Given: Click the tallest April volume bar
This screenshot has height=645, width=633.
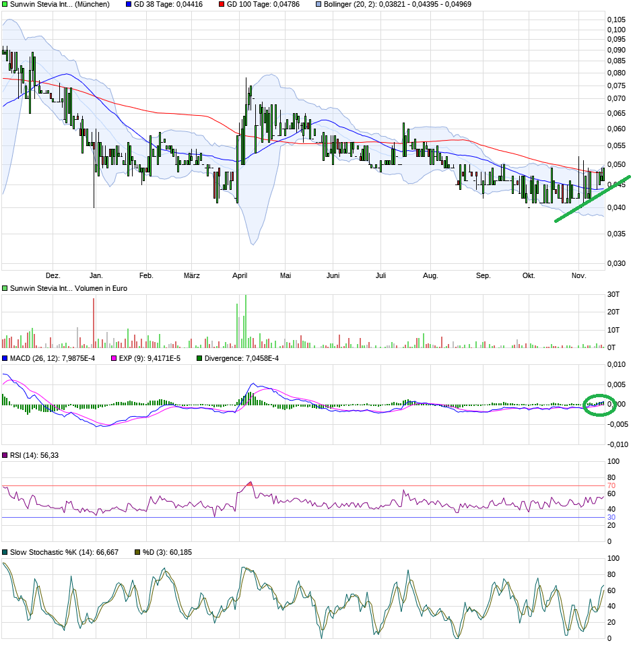Looking at the screenshot, I should click(246, 321).
